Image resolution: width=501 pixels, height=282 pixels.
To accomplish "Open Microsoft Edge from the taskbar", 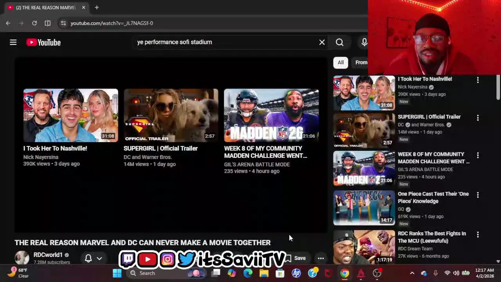I will click(248, 273).
